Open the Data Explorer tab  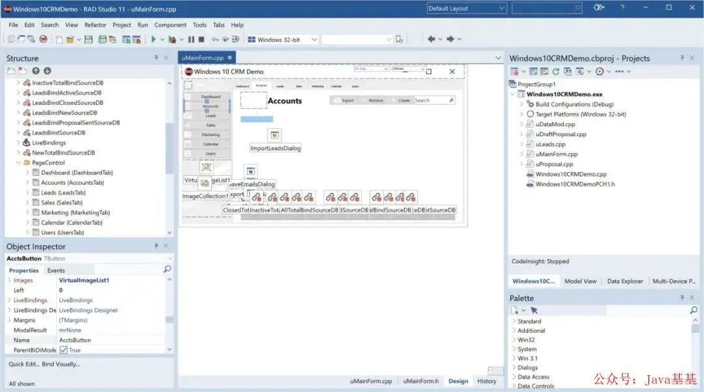tap(625, 281)
